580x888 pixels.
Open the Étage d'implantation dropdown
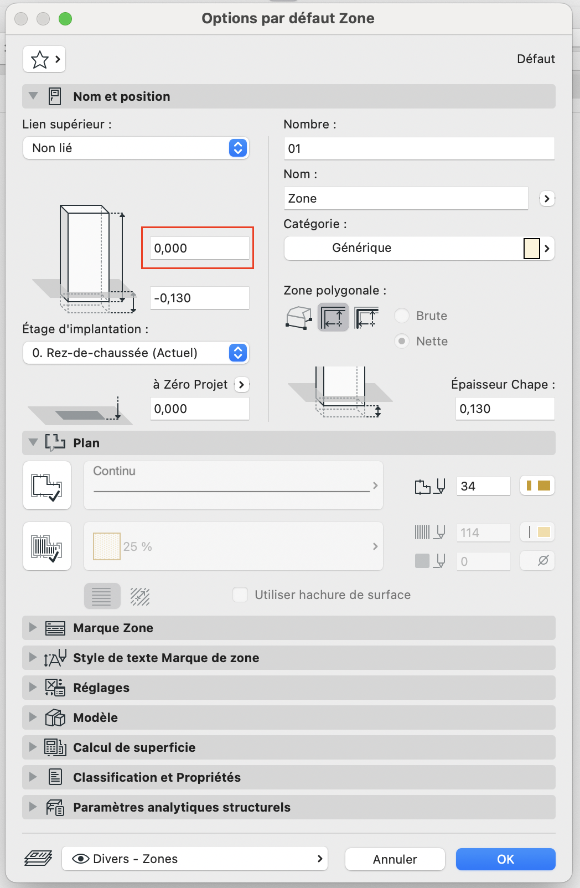pyautogui.click(x=136, y=353)
